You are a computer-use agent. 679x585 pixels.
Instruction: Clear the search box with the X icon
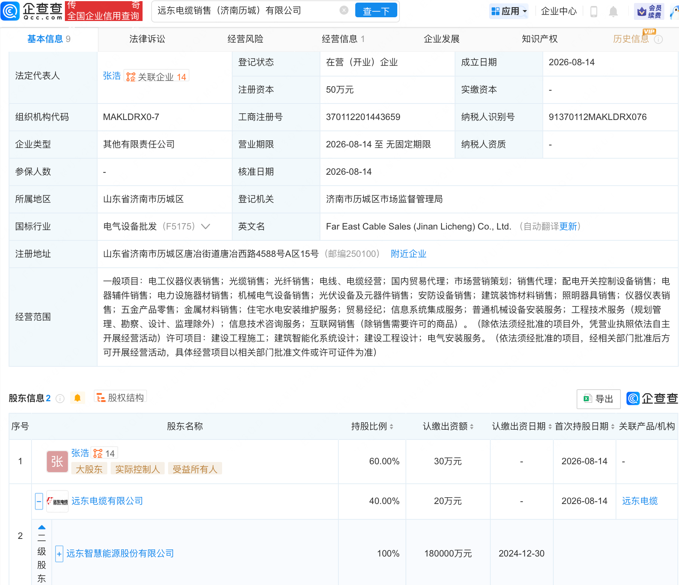(344, 10)
